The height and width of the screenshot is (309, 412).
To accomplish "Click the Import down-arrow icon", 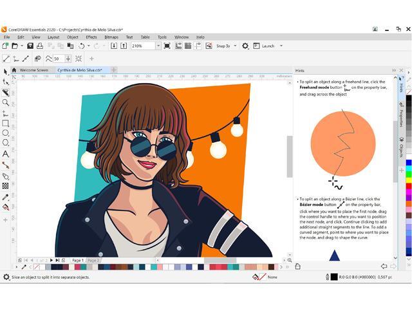I will (x=114, y=46).
